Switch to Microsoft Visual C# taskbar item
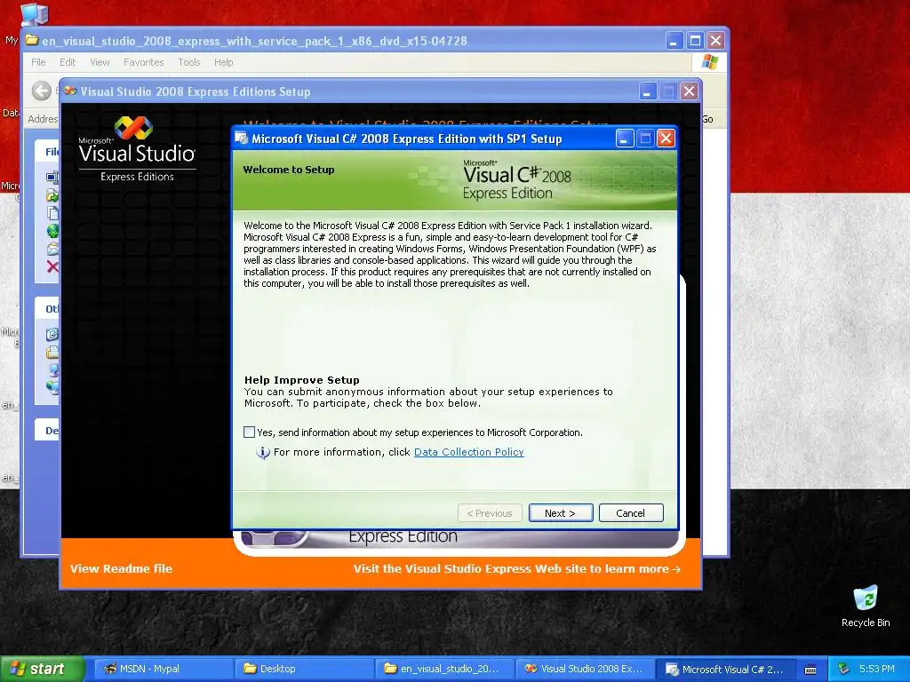The height and width of the screenshot is (682, 910). coord(725,669)
